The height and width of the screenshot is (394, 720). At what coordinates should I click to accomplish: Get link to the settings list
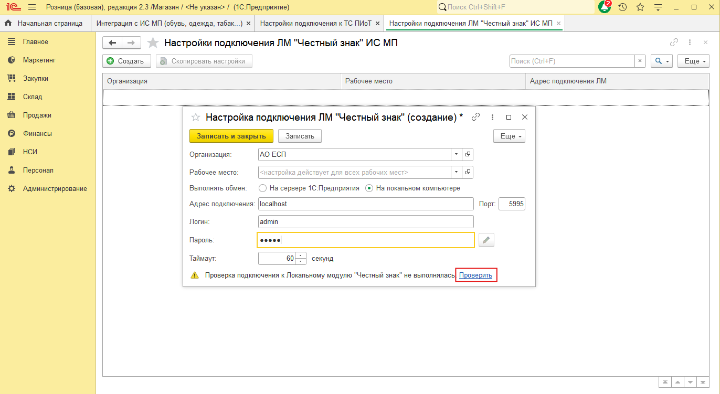(x=674, y=43)
